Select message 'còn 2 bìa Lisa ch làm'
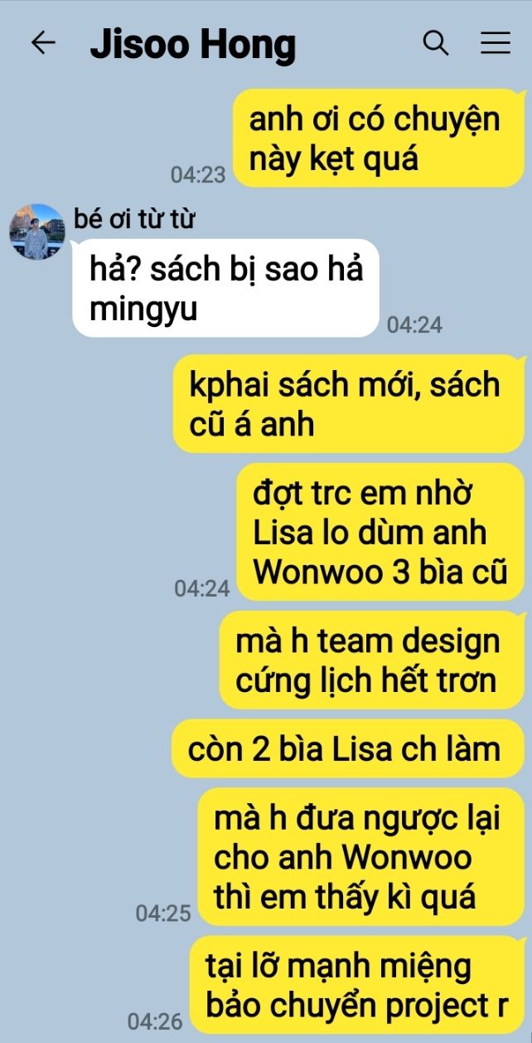532x1043 pixels. click(x=347, y=748)
